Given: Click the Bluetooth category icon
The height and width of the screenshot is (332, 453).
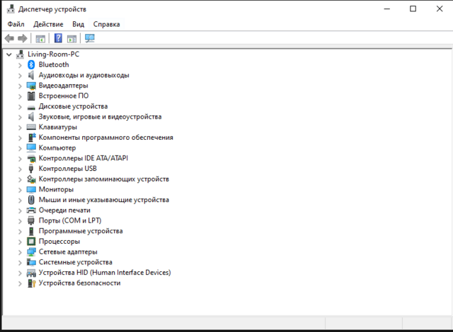Looking at the screenshot, I should click(x=31, y=64).
